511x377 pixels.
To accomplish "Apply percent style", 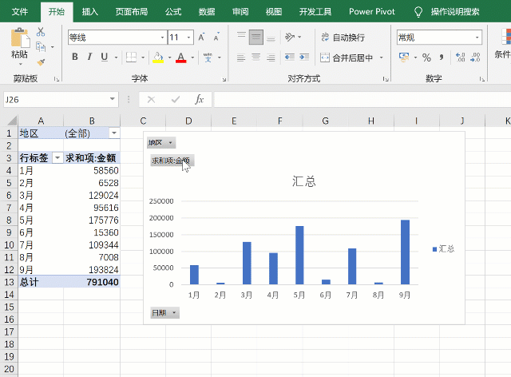I will pyautogui.click(x=426, y=58).
